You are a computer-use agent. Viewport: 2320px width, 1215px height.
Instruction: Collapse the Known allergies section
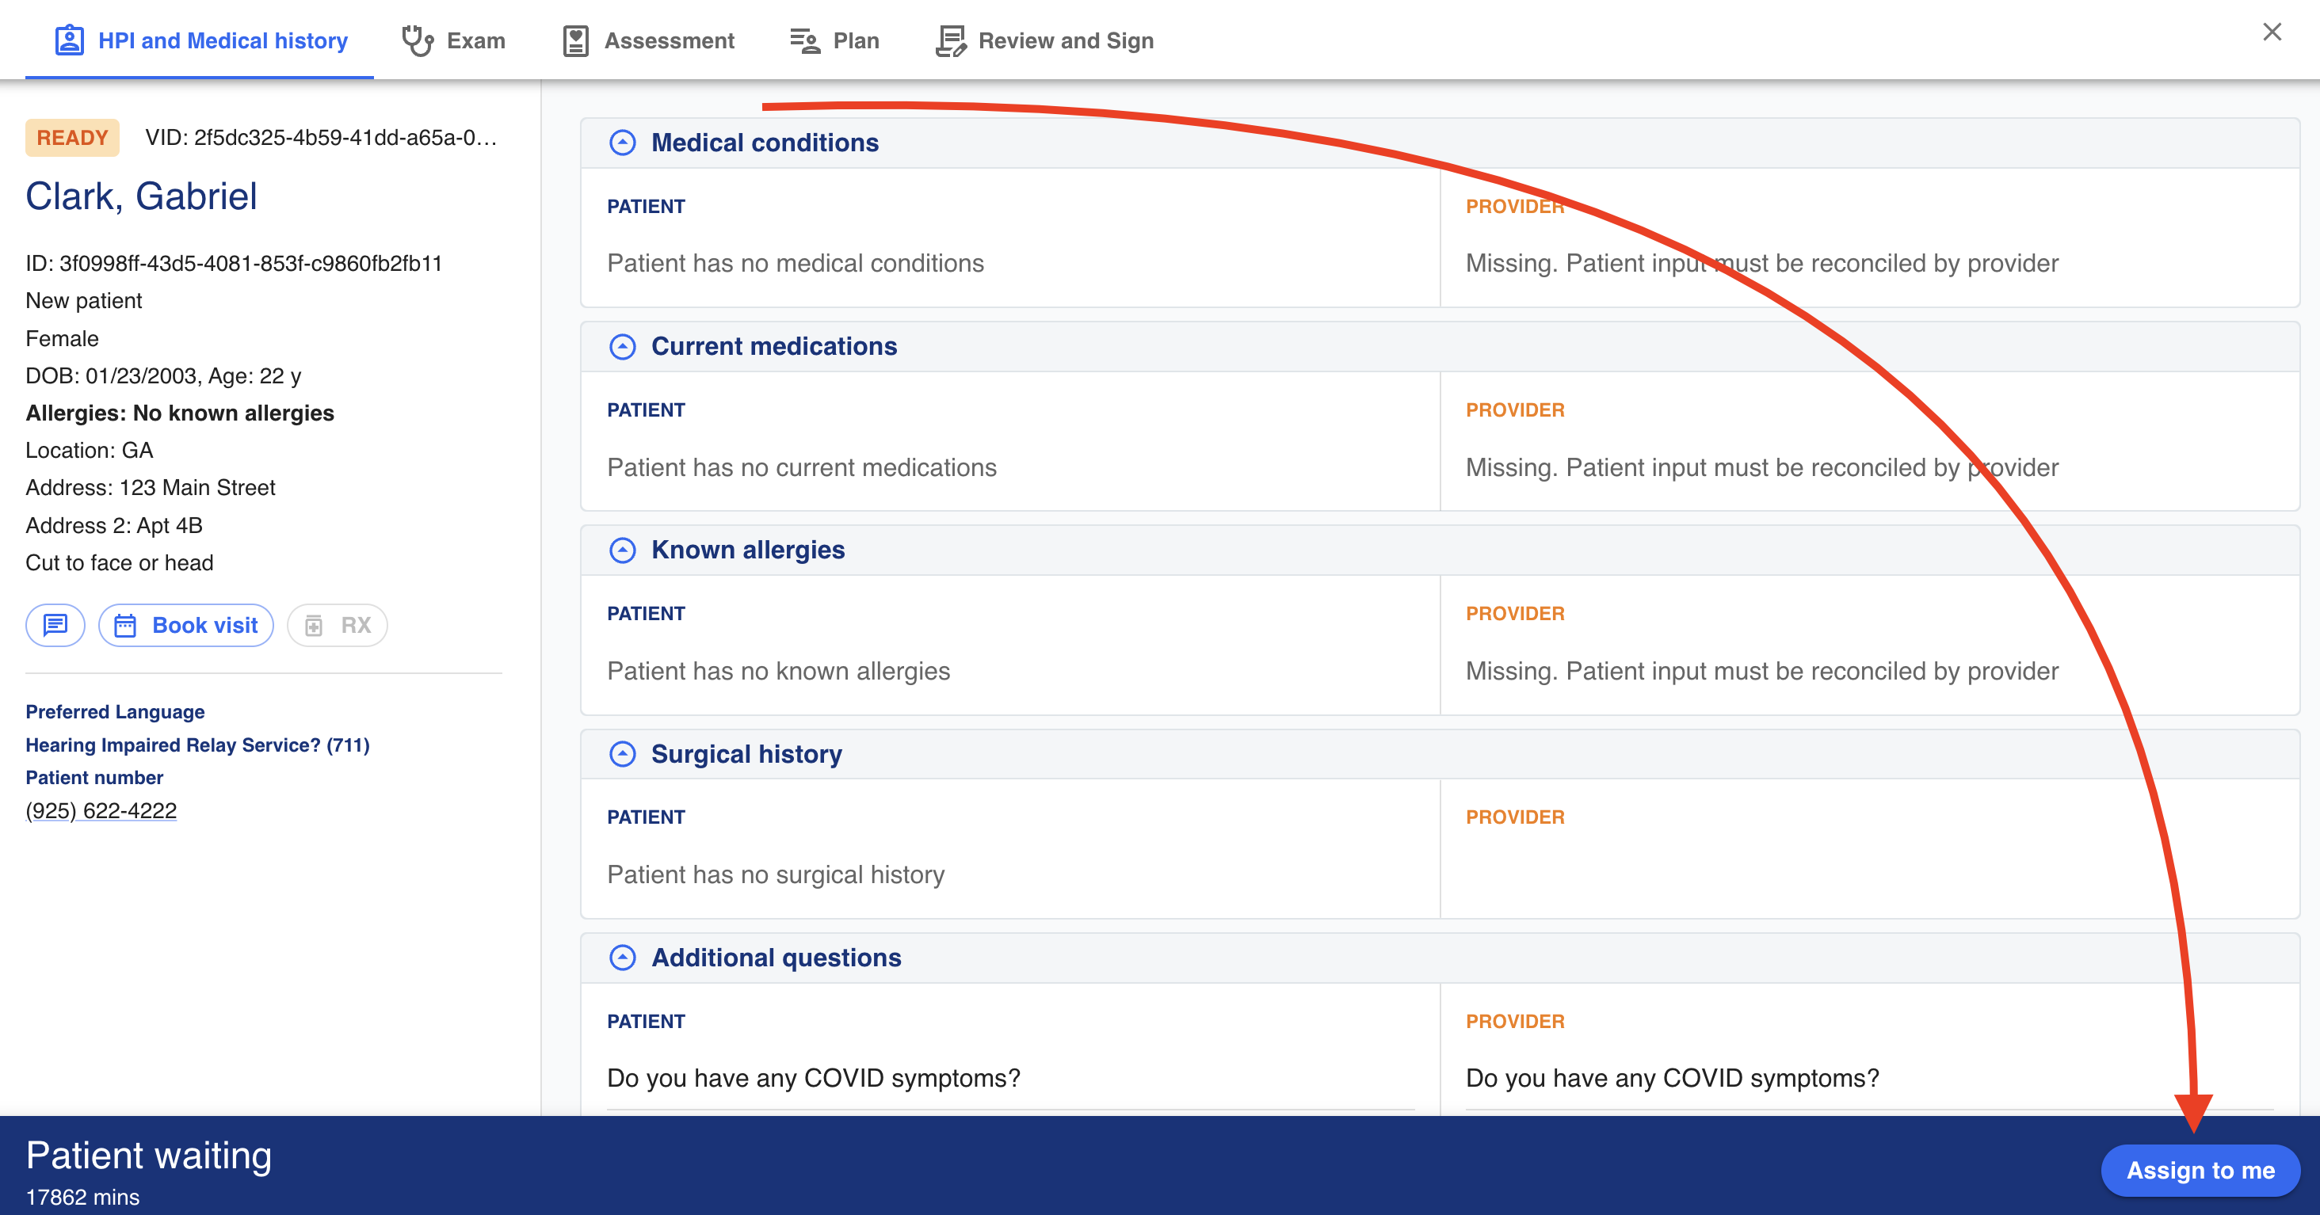coord(621,549)
